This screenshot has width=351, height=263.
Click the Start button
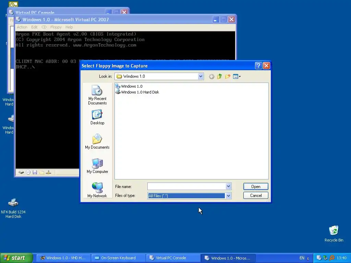[16, 258]
